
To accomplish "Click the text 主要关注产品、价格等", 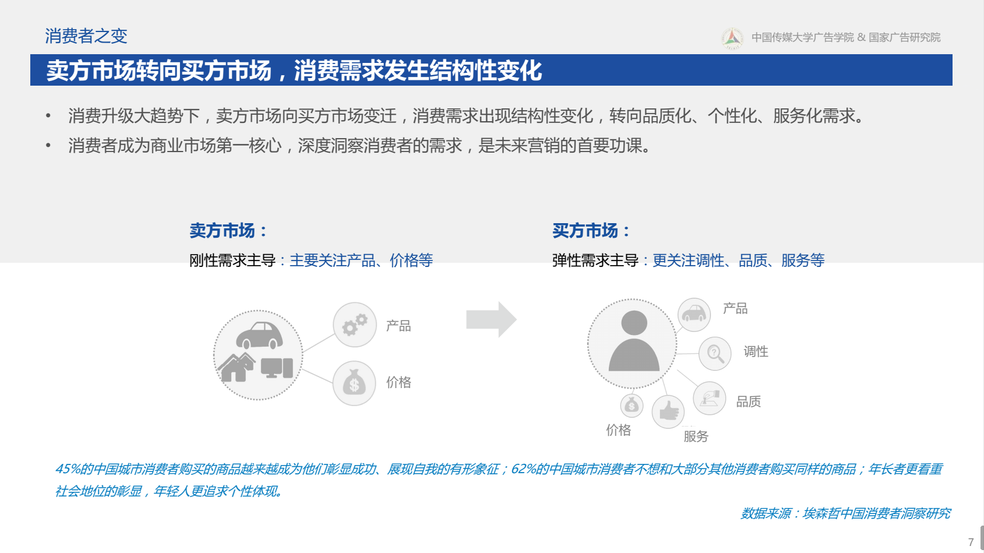I will pyautogui.click(x=361, y=260).
